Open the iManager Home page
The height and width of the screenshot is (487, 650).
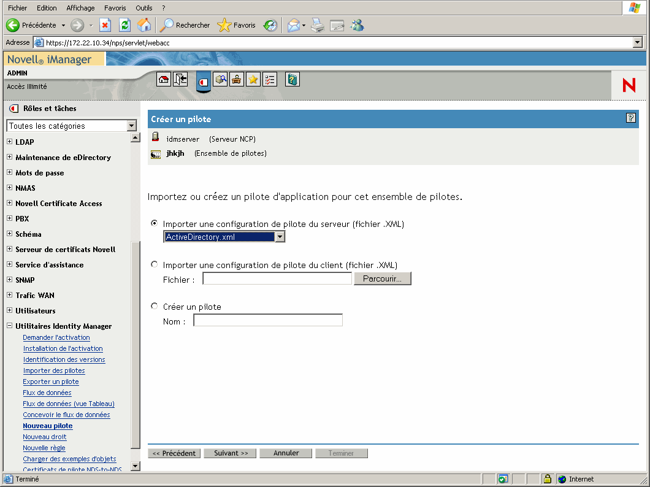163,79
